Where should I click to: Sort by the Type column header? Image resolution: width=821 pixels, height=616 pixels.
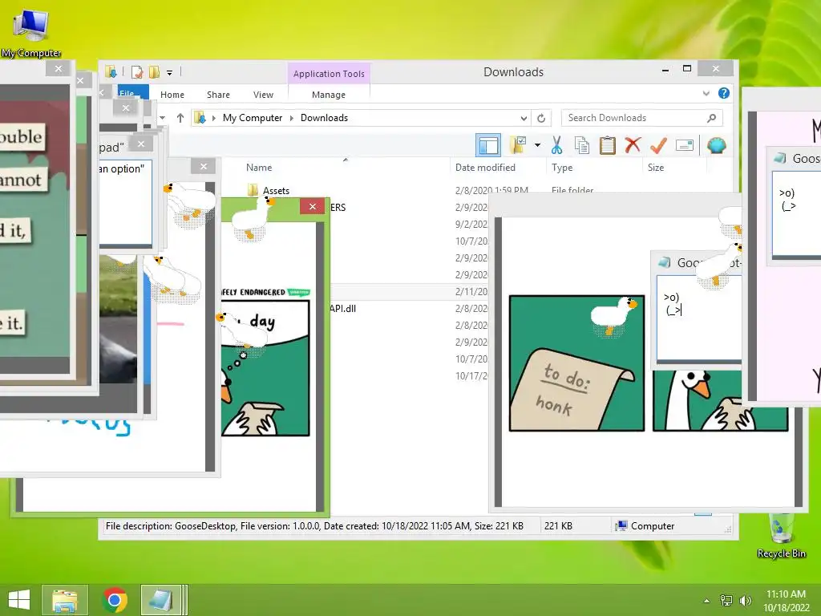562,168
